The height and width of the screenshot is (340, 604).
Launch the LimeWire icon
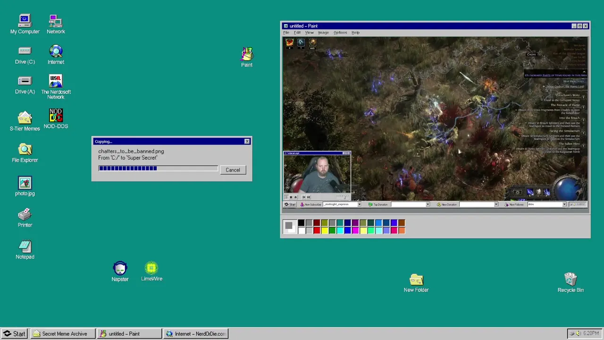[151, 272]
